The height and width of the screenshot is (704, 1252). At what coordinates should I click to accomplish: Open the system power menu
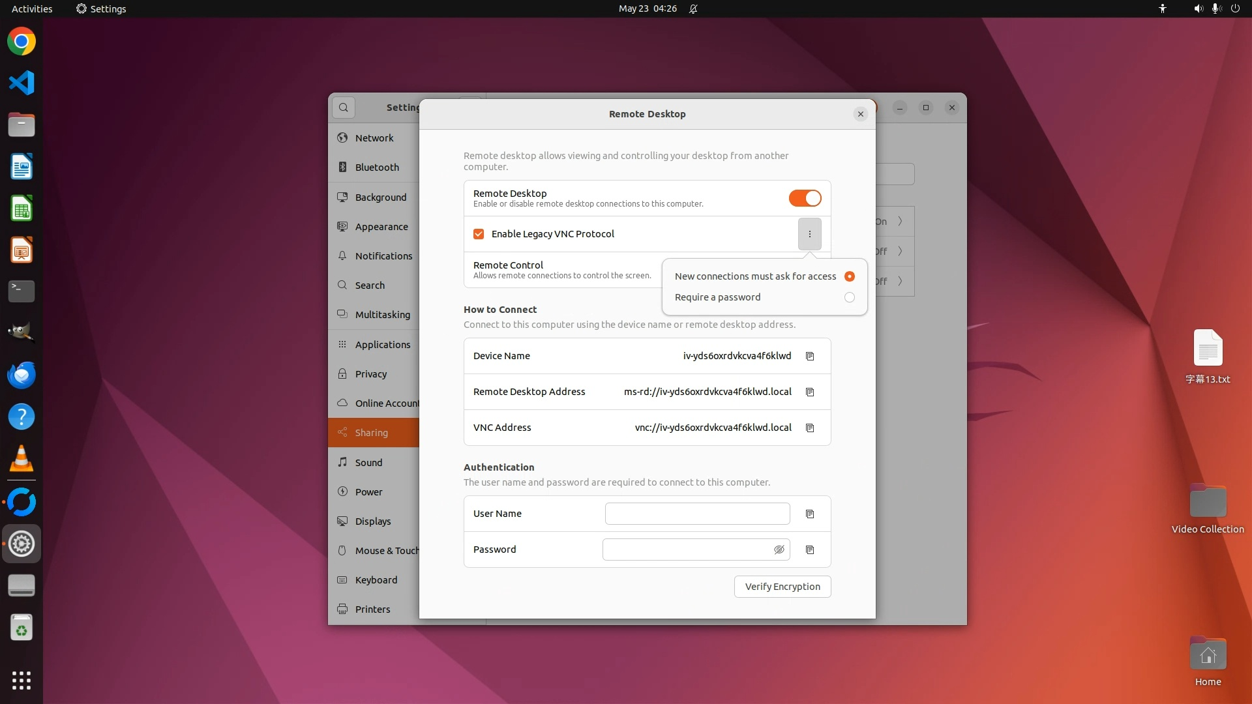(x=1235, y=8)
